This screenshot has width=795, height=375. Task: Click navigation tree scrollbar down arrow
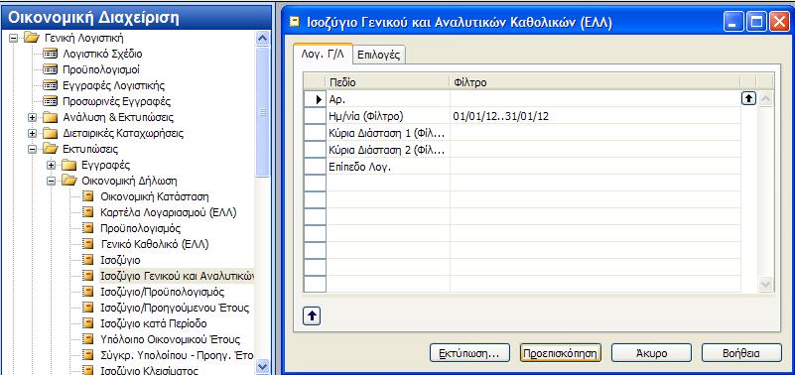[263, 366]
